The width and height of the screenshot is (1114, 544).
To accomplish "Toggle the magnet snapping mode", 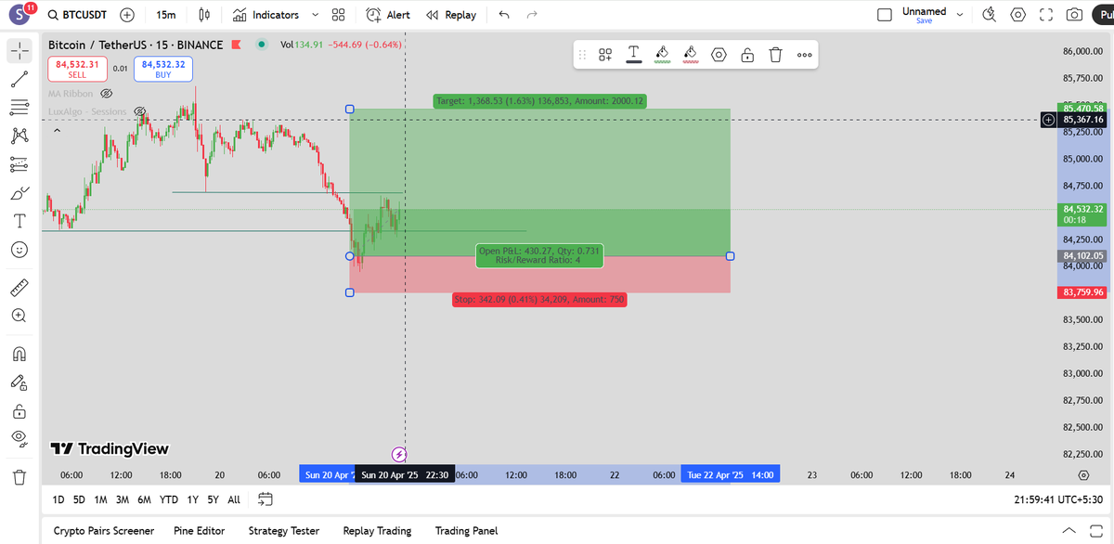I will pyautogui.click(x=19, y=354).
